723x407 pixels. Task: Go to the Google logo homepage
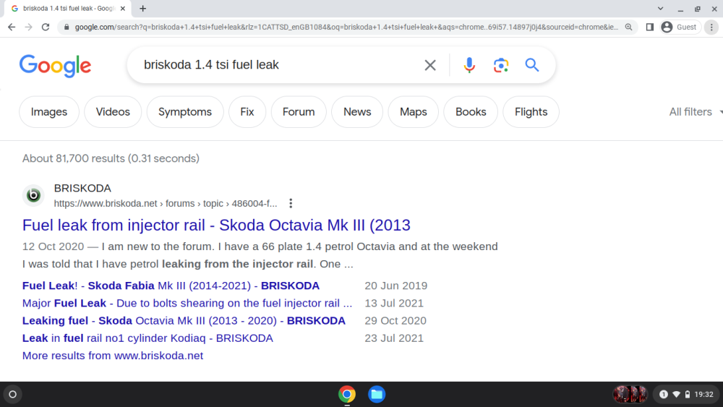pyautogui.click(x=55, y=66)
